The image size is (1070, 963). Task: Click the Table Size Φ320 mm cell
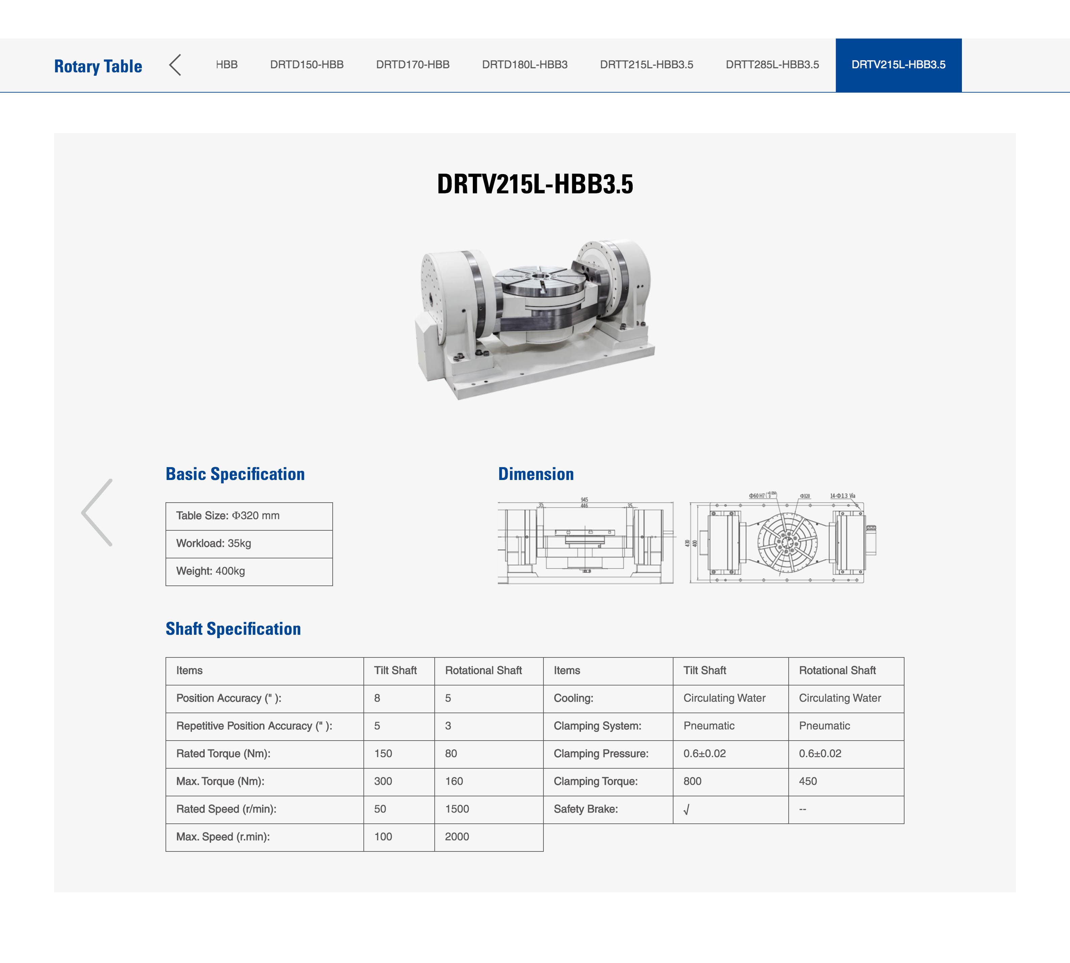(x=249, y=516)
